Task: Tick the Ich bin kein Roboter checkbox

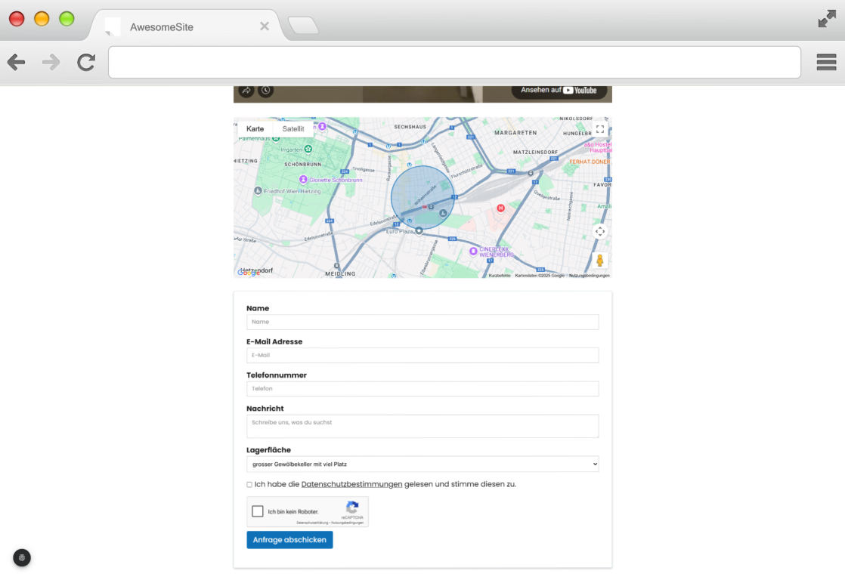Action: point(258,511)
